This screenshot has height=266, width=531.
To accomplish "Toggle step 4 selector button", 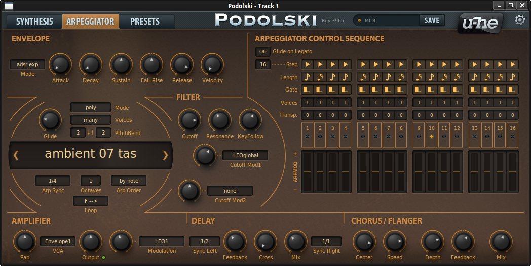I will click(x=345, y=135).
